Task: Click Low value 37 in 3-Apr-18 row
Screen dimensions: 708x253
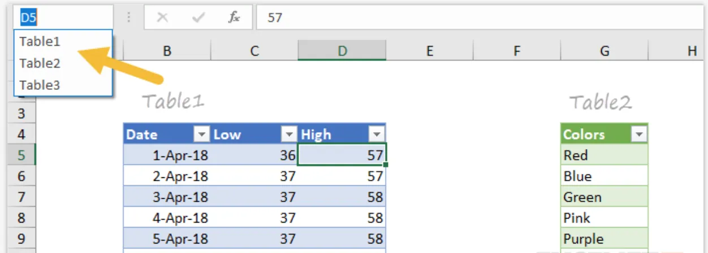Action: point(254,197)
